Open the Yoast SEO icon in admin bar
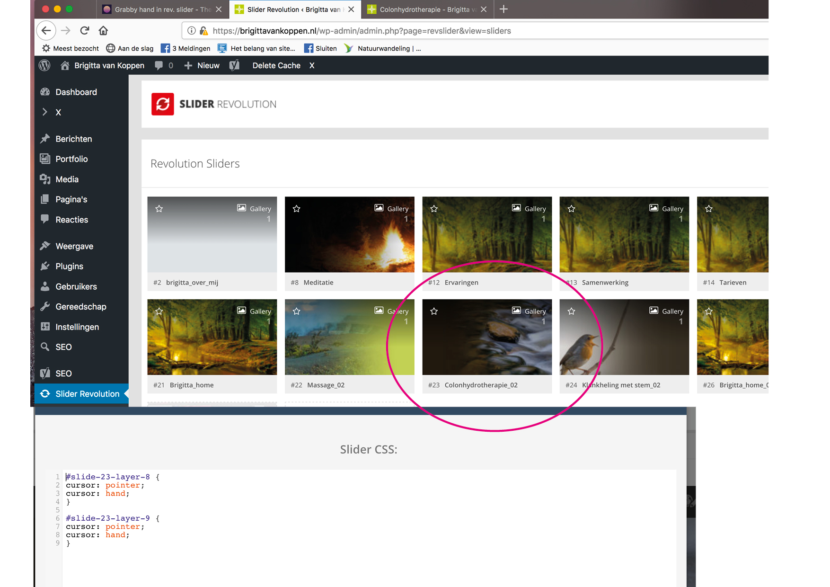830x587 pixels. [234, 65]
